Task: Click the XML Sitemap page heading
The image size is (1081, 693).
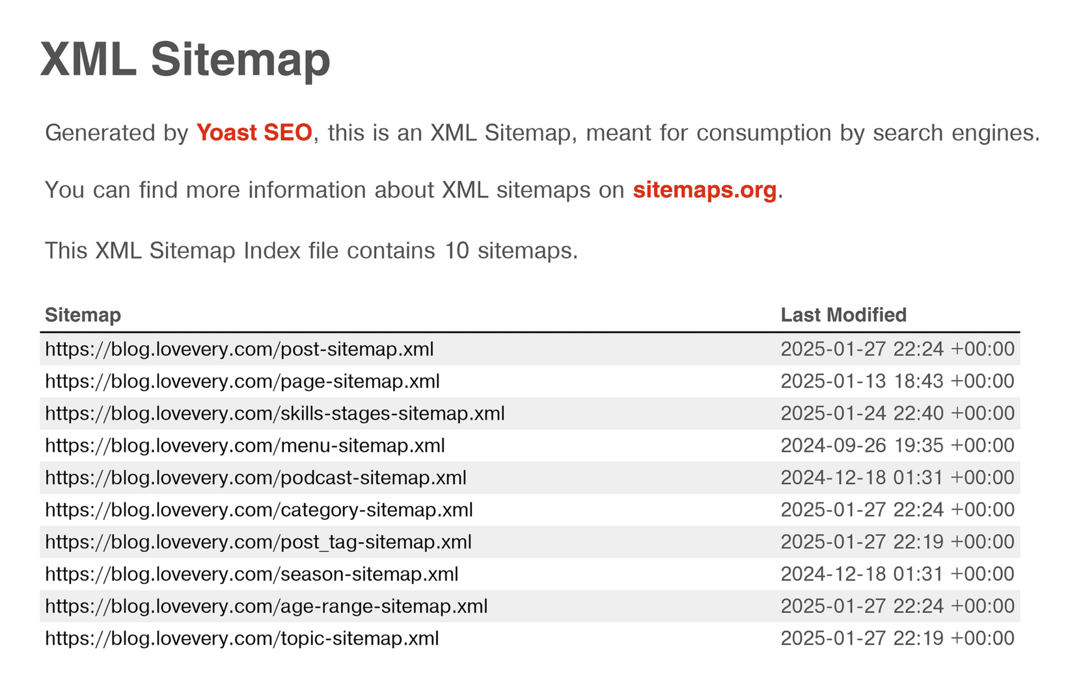Action: point(185,60)
